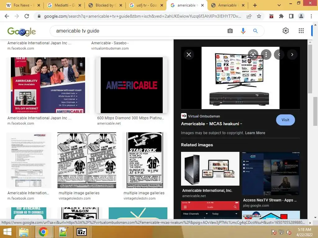The image size is (318, 238).
Task: Click the volume tray icon
Action: (288, 232)
